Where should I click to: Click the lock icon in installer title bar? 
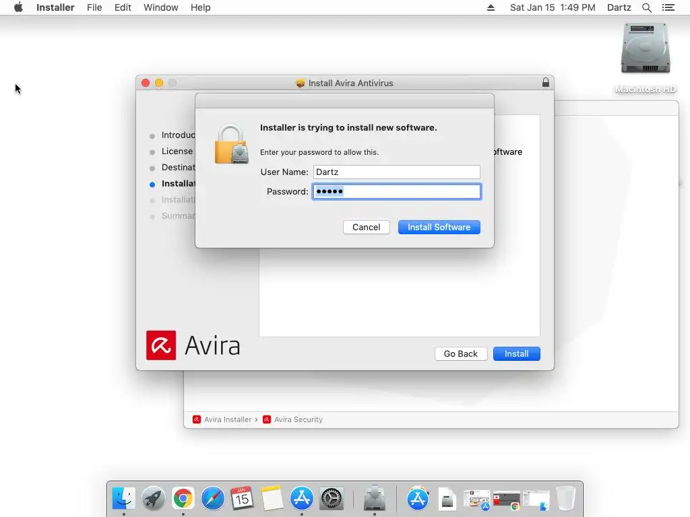point(546,82)
